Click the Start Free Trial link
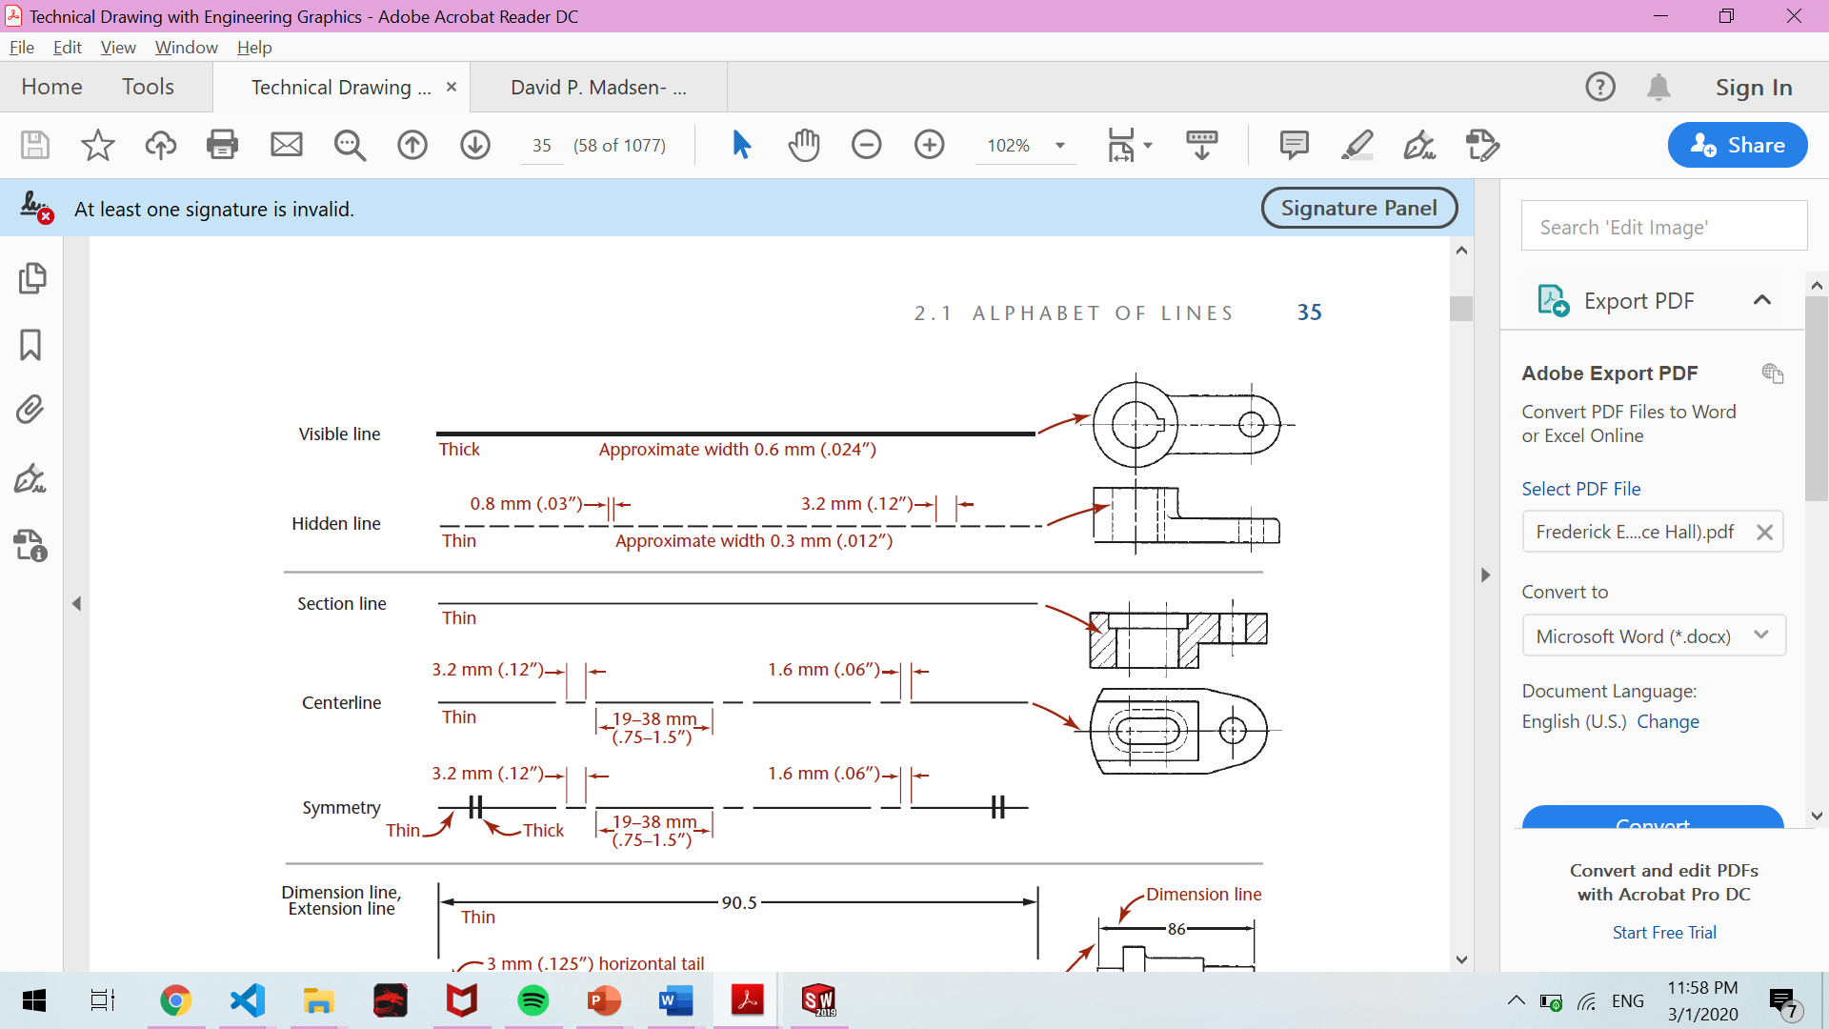Viewport: 1829px width, 1029px height. (x=1663, y=933)
